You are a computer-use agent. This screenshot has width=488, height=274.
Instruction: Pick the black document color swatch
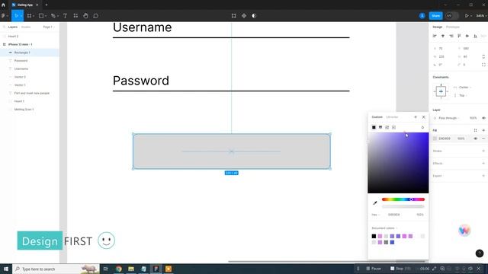pyautogui.click(x=374, y=236)
